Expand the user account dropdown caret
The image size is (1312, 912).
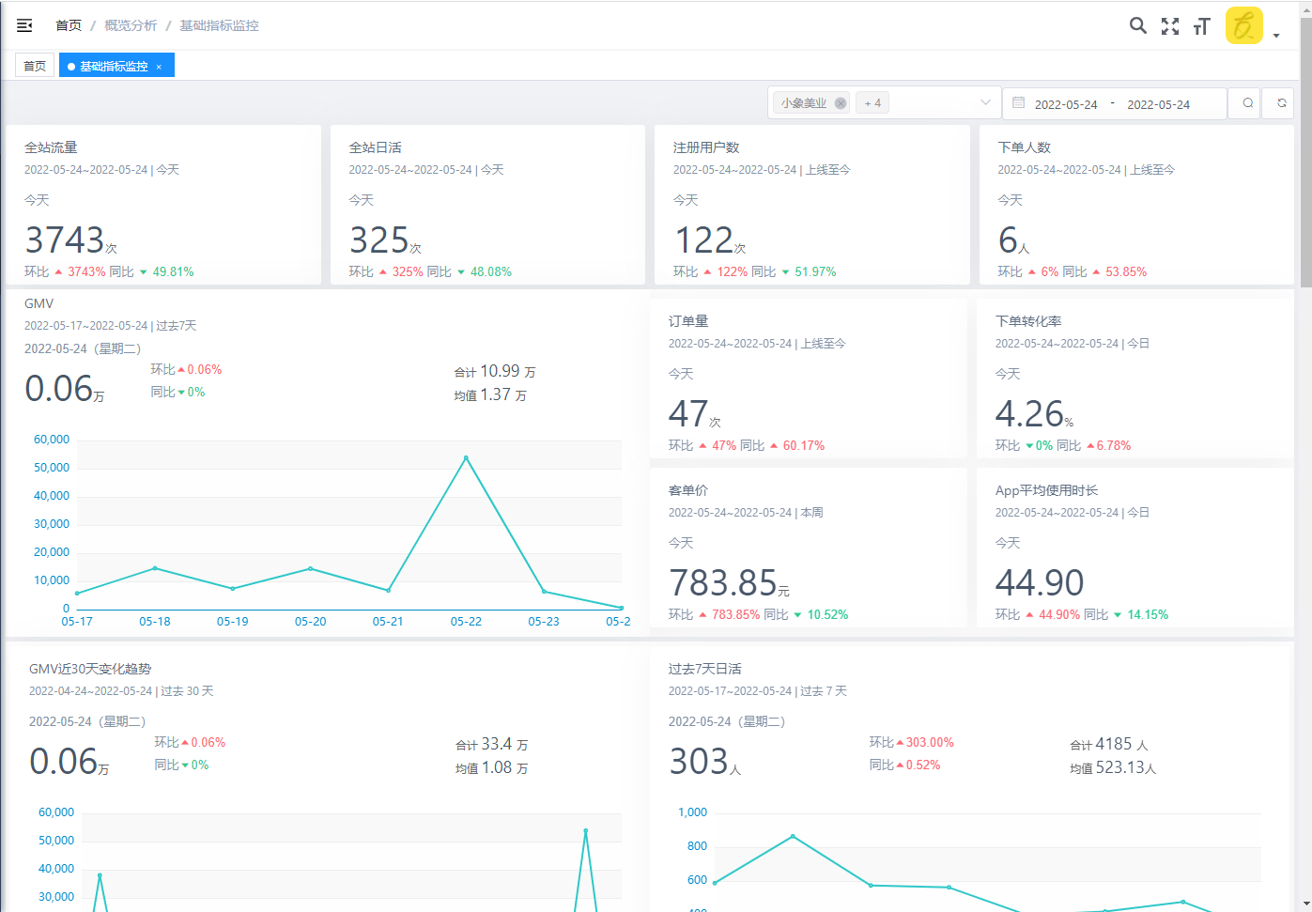click(1276, 36)
